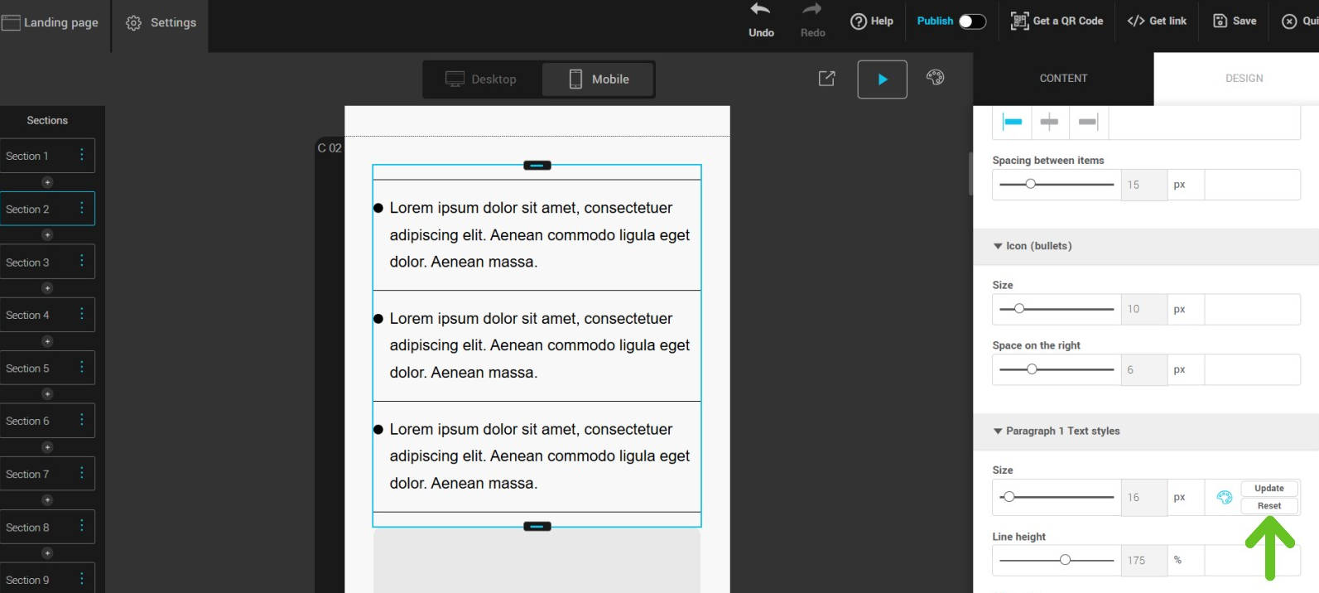Click the Get a QR Code icon

pos(1019,21)
